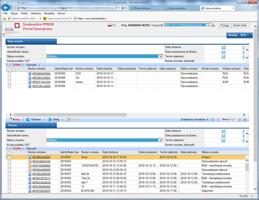
Task: Click the Odśwież button
Action: click(x=34, y=119)
